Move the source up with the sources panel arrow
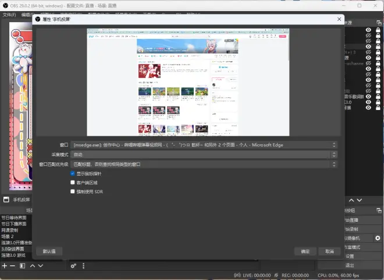 tap(351, 200)
